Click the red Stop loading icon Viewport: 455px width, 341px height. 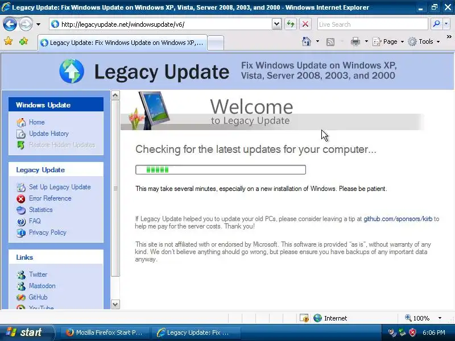(x=305, y=24)
